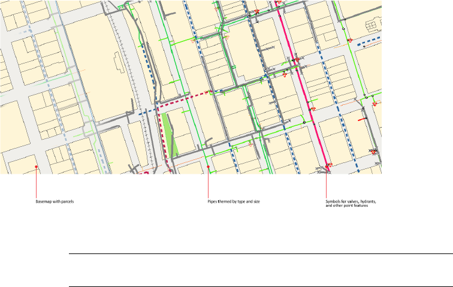Click the green triangular park parcel
The width and height of the screenshot is (453, 287).
pyautogui.click(x=170, y=135)
